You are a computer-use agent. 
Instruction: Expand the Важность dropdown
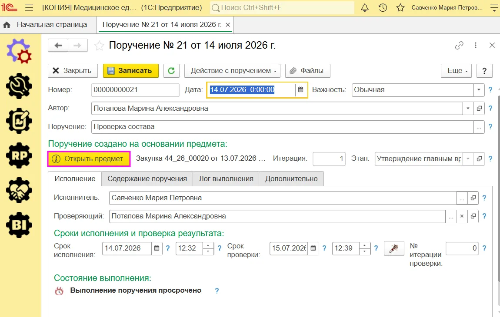479,90
